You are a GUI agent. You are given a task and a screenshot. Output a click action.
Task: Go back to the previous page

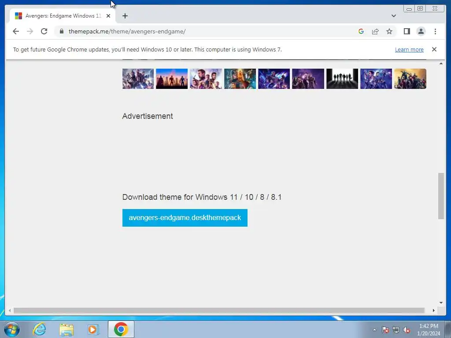tap(16, 31)
